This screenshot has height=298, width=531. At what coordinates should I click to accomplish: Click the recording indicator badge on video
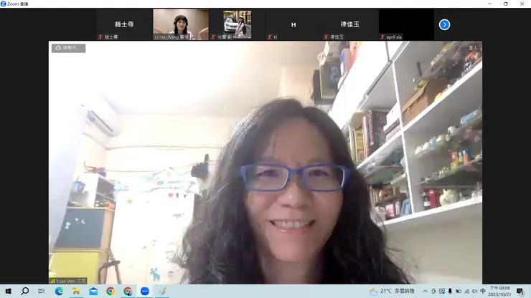[x=69, y=48]
